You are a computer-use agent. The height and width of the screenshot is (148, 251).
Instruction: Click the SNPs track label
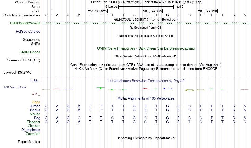(x=36, y=44)
